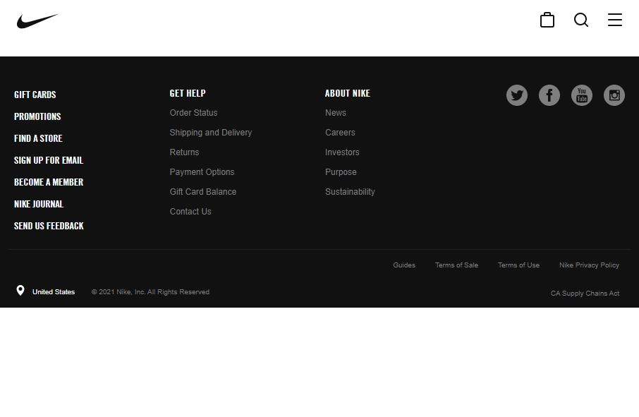
Task: Choose Become a Member
Action: coord(49,182)
